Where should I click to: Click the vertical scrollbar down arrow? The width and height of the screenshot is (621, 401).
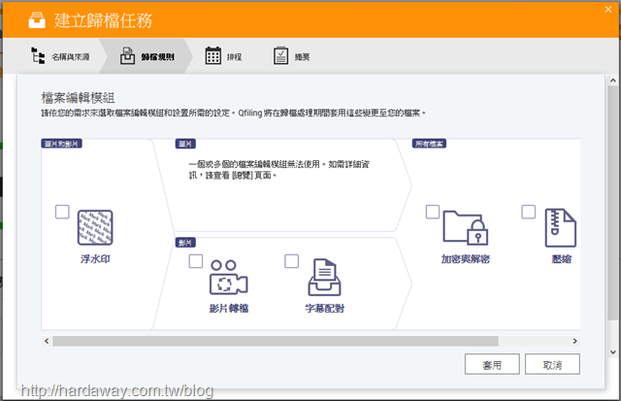pos(613,351)
